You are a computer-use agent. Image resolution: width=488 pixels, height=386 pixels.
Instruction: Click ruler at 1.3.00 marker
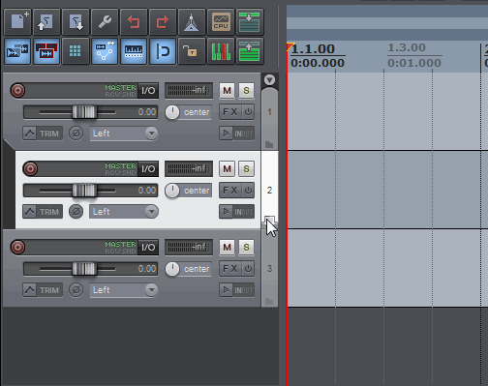(407, 47)
